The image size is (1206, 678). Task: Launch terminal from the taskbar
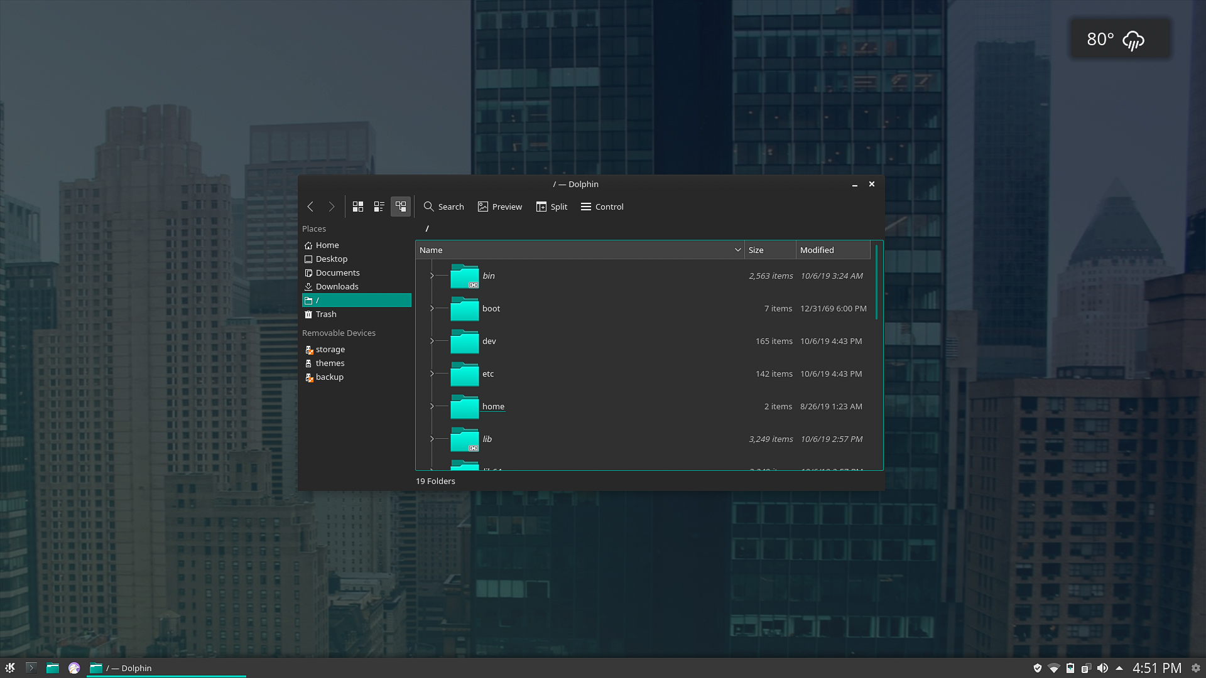coord(31,668)
